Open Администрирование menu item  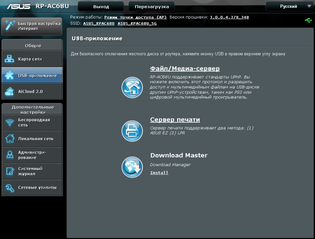click(x=32, y=155)
